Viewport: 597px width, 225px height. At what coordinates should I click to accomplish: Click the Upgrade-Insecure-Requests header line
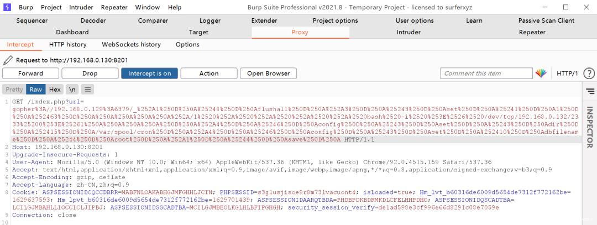pyautogui.click(x=65, y=155)
